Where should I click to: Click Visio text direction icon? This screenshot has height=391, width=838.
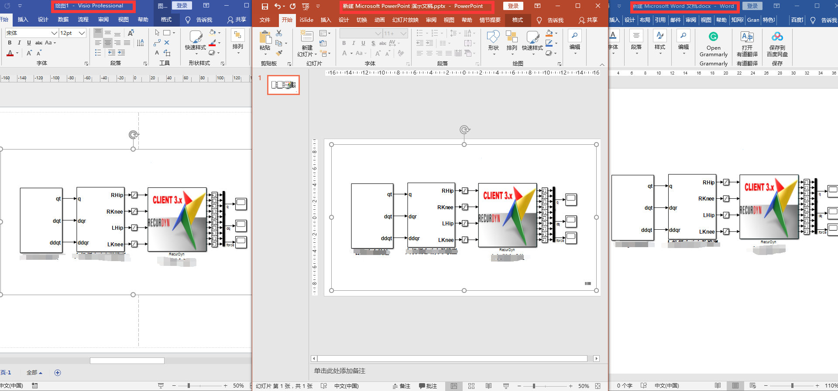[141, 43]
